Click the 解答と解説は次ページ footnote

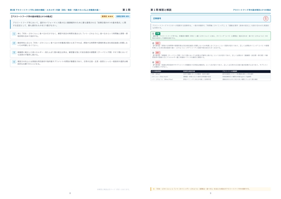tap(113, 189)
